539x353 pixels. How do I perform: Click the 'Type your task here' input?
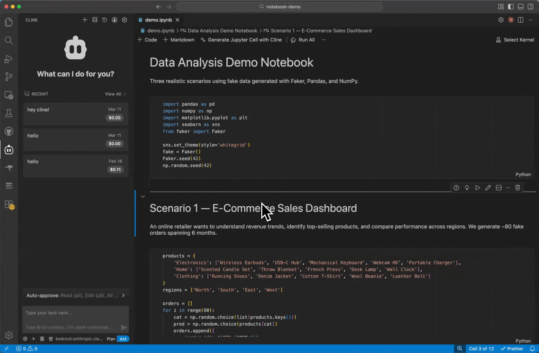pyautogui.click(x=75, y=313)
